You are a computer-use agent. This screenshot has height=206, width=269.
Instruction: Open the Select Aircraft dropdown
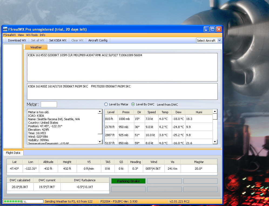pos(219,40)
